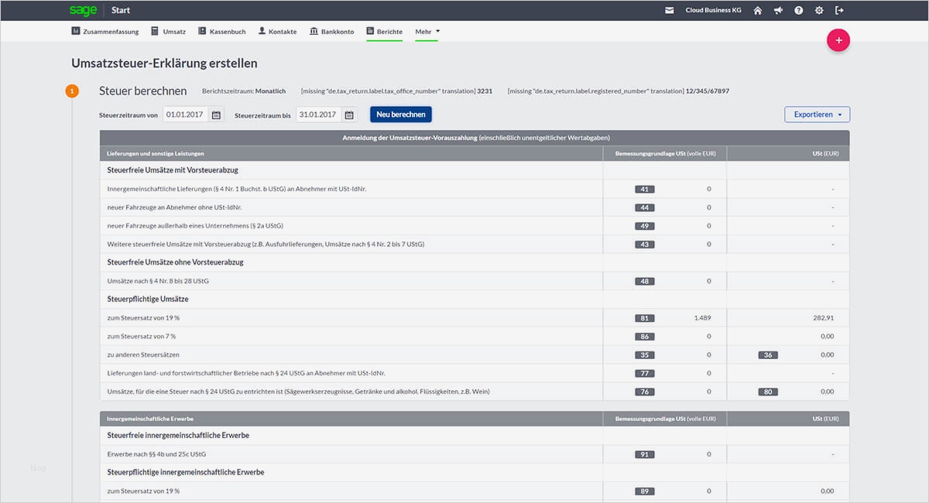929x503 pixels.
Task: Click the registered number 12/345/67897
Action: [708, 91]
